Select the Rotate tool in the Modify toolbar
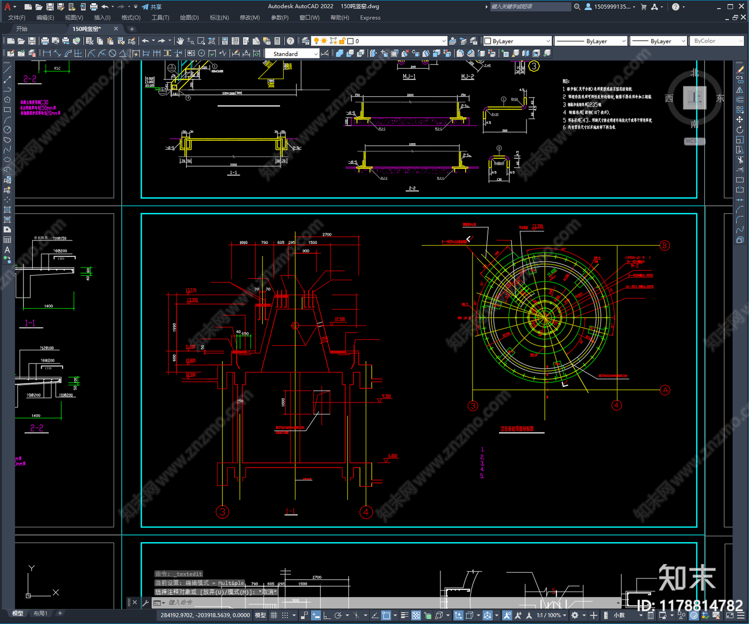This screenshot has width=749, height=624. coord(740,130)
